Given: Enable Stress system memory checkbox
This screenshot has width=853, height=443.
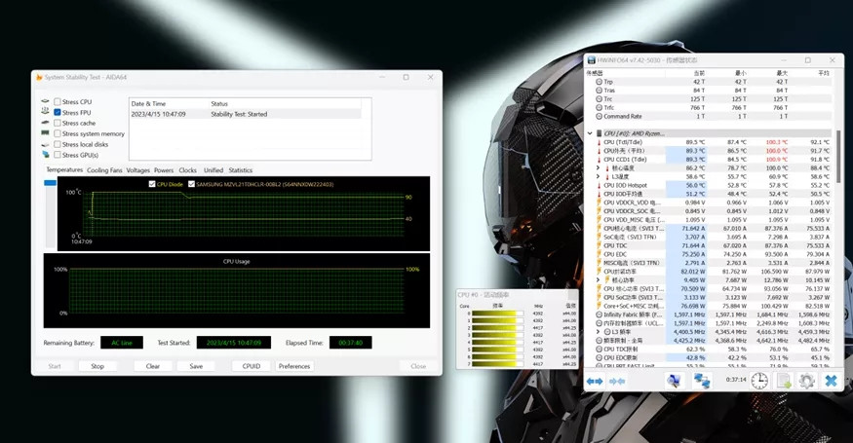Looking at the screenshot, I should point(58,133).
